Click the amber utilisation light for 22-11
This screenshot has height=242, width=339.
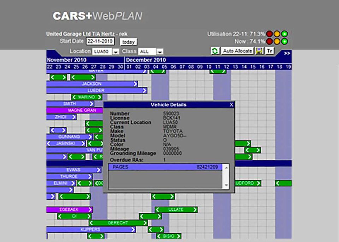pos(277,34)
